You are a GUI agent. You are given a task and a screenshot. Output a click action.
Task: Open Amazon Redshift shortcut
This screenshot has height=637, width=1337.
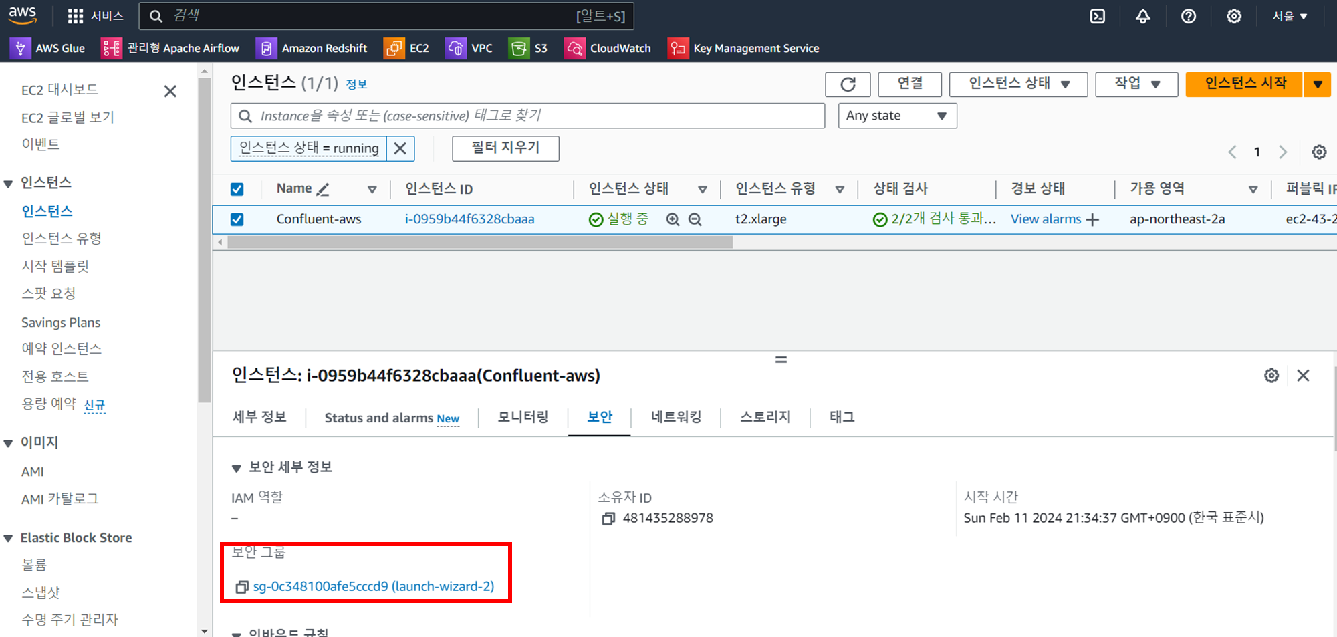[312, 48]
